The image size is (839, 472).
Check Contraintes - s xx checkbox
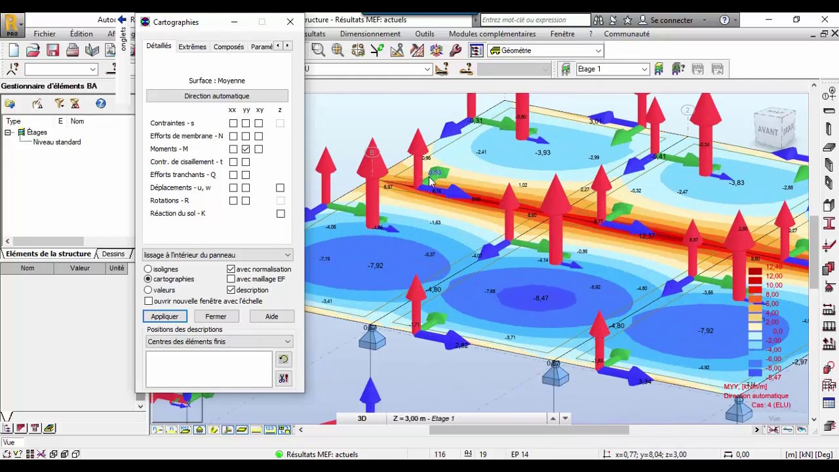pyautogui.click(x=233, y=123)
